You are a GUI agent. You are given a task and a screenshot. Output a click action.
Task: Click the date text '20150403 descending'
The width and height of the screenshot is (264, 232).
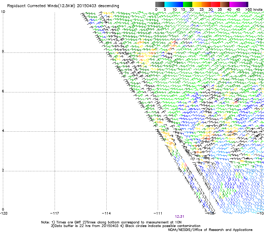[98, 6]
